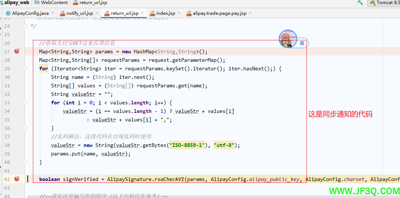Click the return_url.jsp breadcrumb item

tap(93, 3)
